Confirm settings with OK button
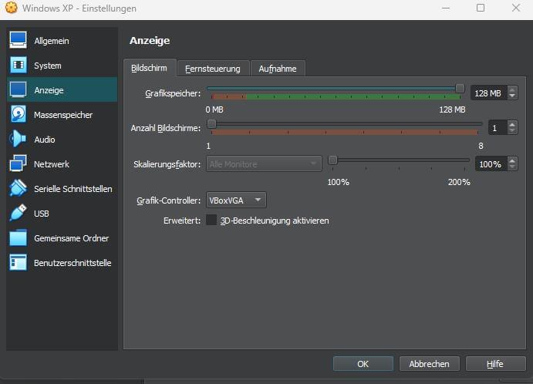Image resolution: width=533 pixels, height=384 pixels. (x=363, y=364)
